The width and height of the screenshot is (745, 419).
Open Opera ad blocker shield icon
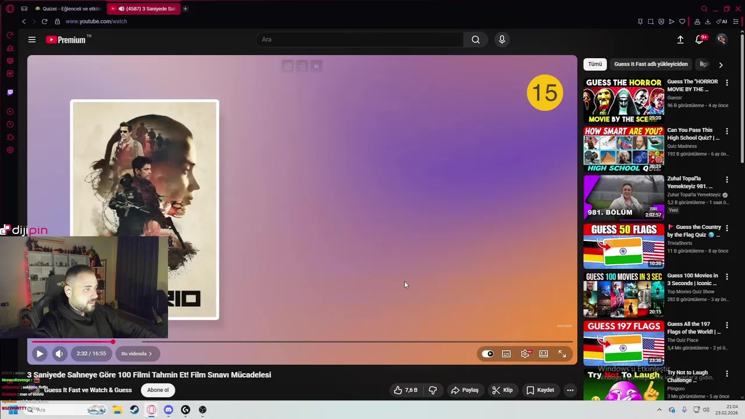pyautogui.click(x=661, y=22)
